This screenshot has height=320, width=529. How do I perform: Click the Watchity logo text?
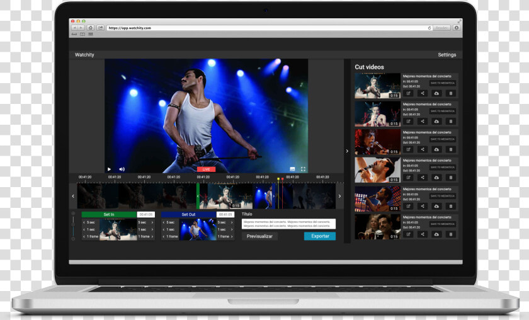pyautogui.click(x=84, y=55)
